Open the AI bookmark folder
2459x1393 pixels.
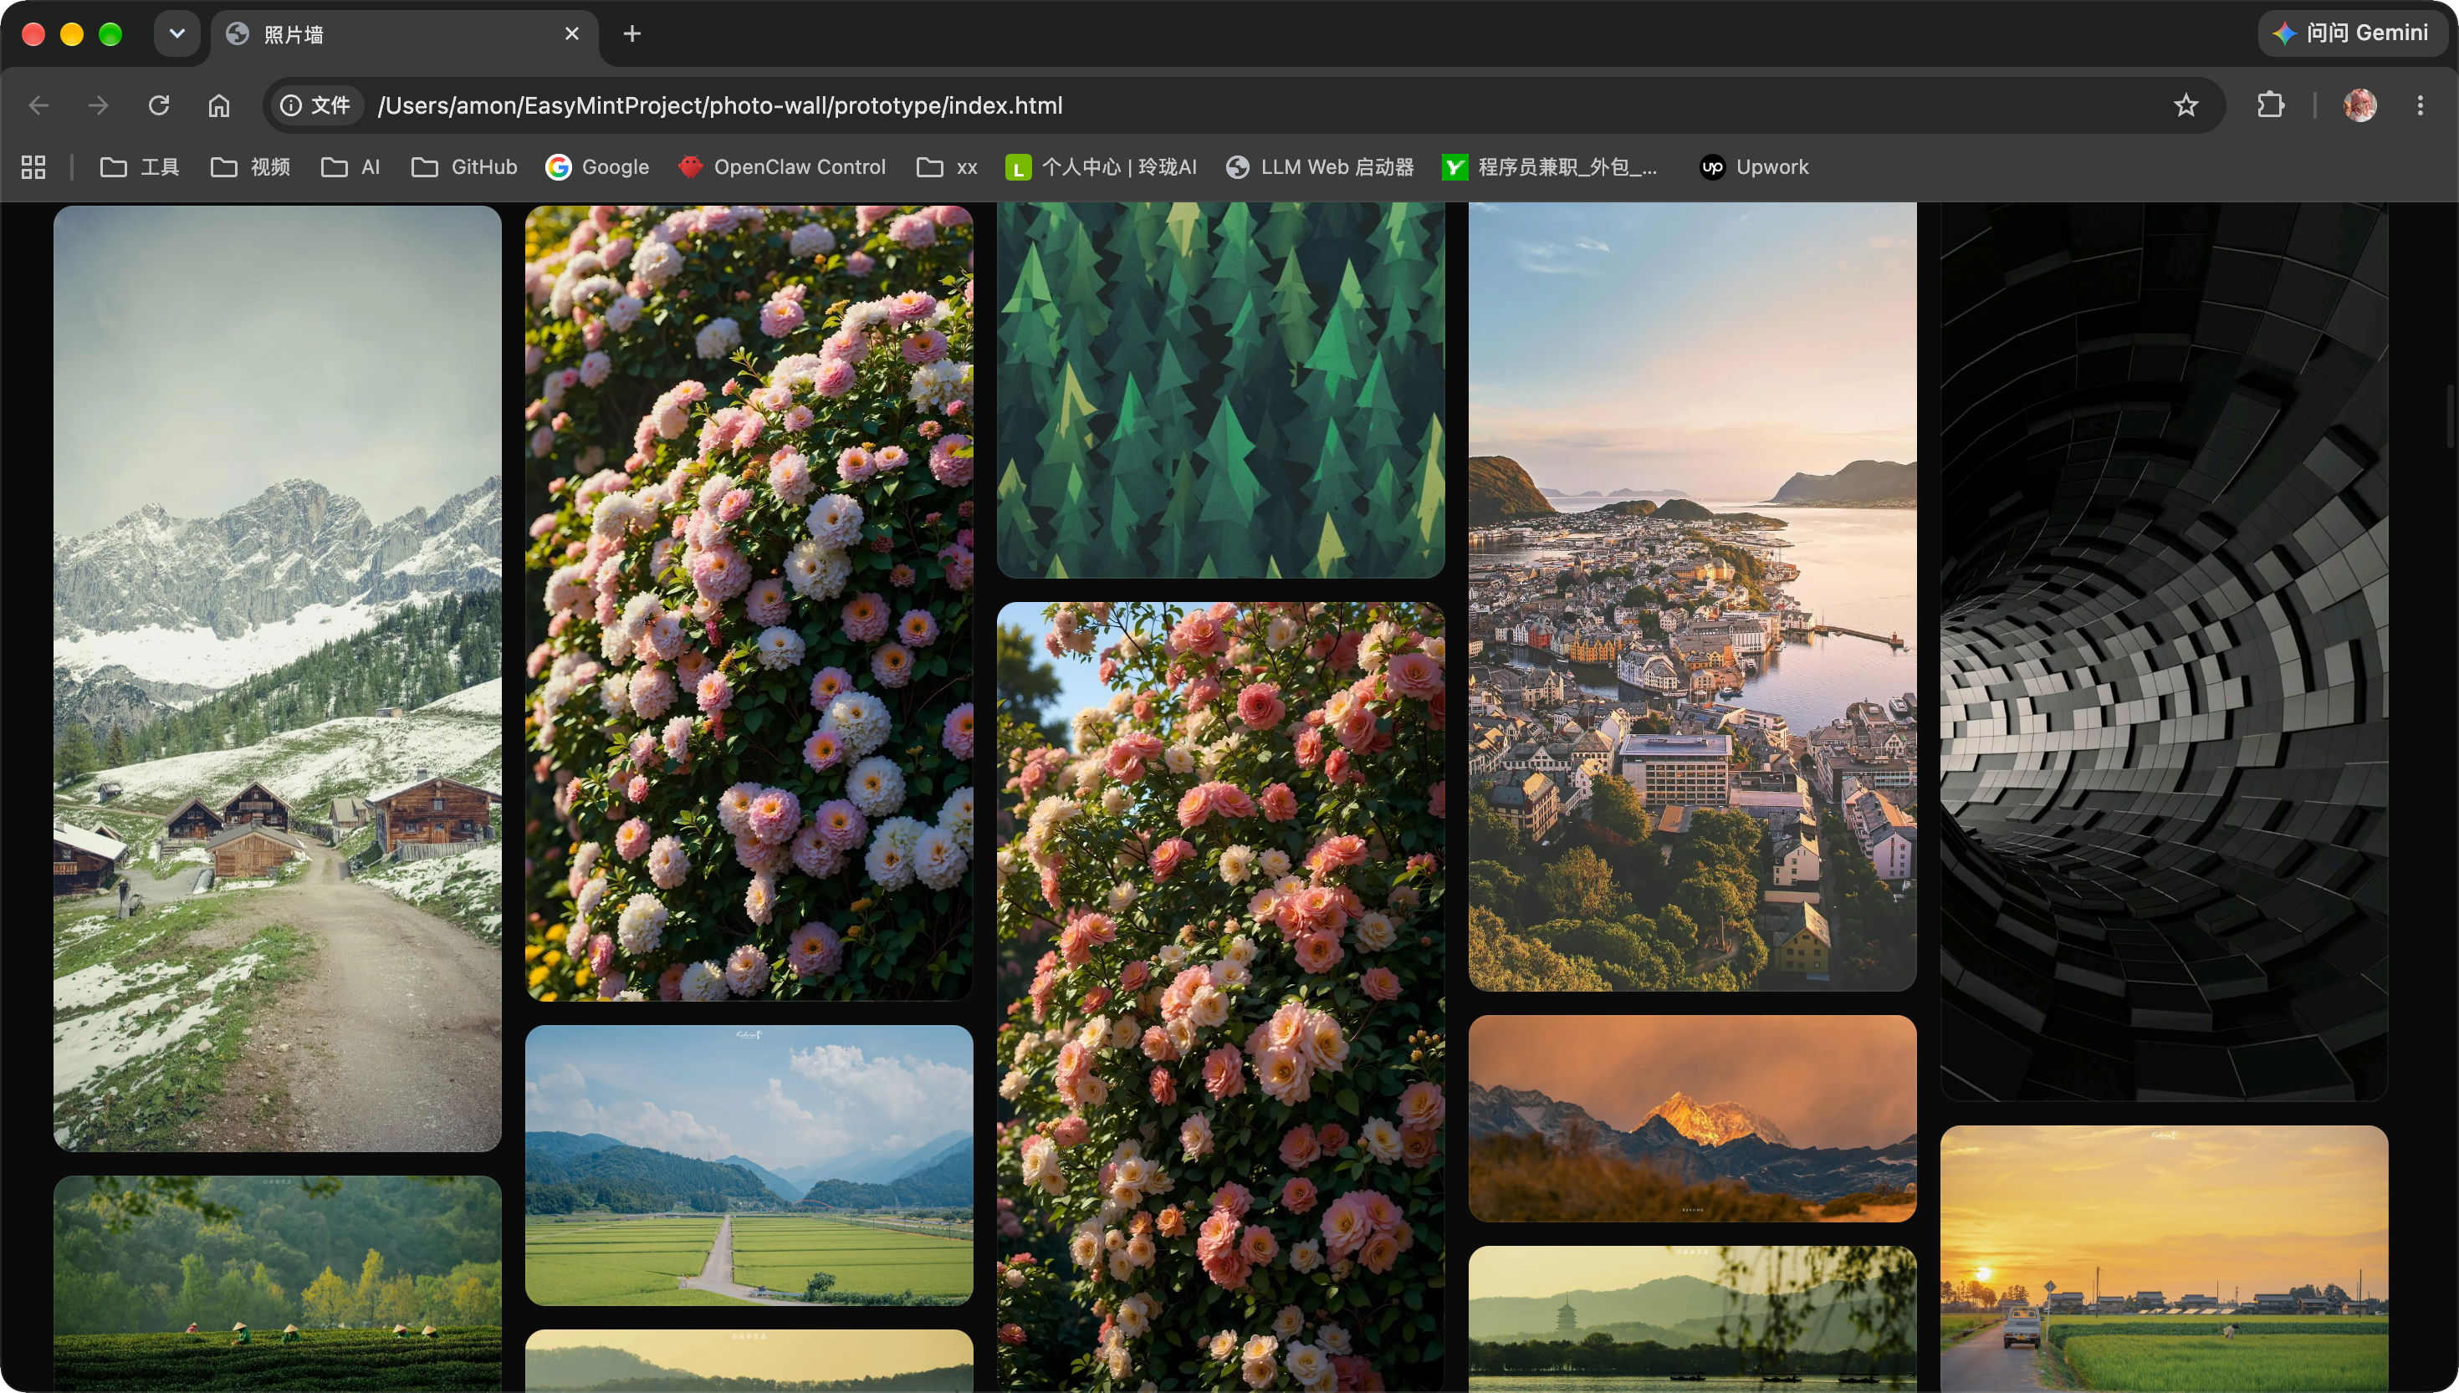click(x=351, y=167)
